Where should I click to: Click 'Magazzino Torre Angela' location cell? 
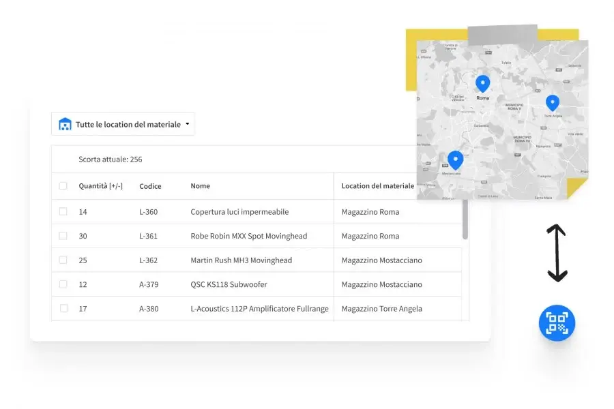click(382, 309)
